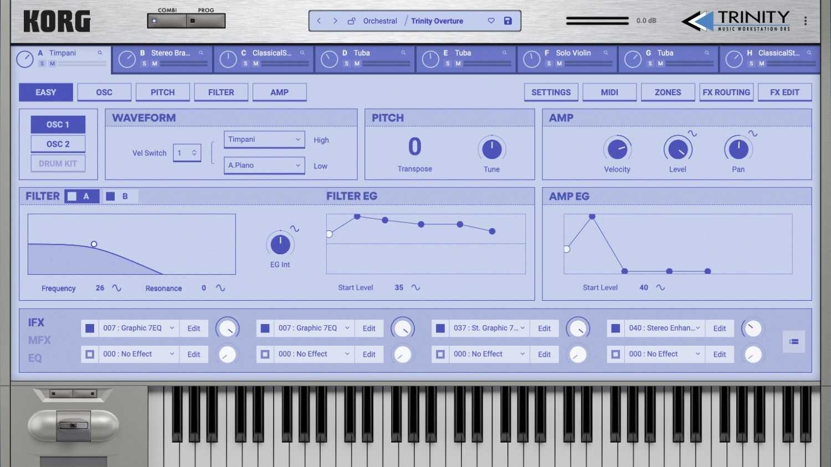This screenshot has height=467, width=831.
Task: Click Edit for 037 St. Graphic 7 effect
Action: click(544, 329)
